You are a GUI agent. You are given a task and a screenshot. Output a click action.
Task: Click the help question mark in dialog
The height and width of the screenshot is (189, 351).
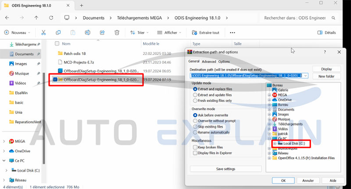[325, 52]
